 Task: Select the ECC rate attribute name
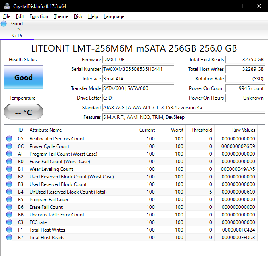point(38,222)
